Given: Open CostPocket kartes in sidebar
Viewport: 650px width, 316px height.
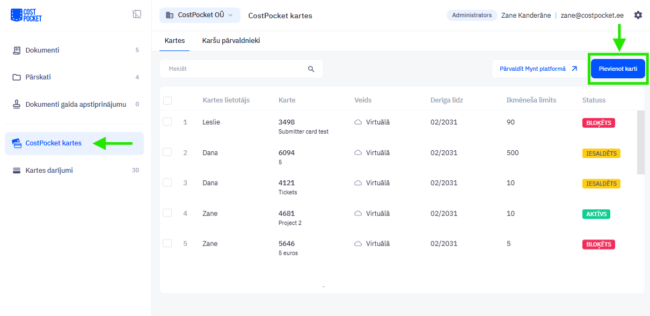Looking at the screenshot, I should click(54, 143).
